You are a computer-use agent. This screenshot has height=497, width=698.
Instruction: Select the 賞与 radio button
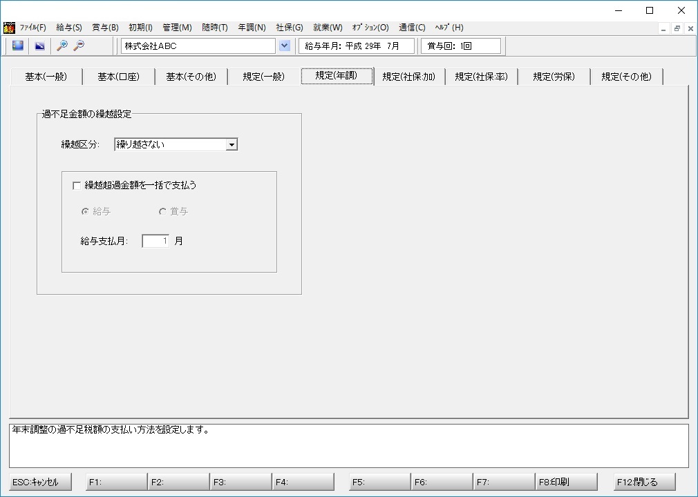click(x=162, y=212)
